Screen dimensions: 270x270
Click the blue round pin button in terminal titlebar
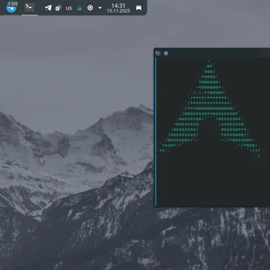pyautogui.click(x=166, y=53)
